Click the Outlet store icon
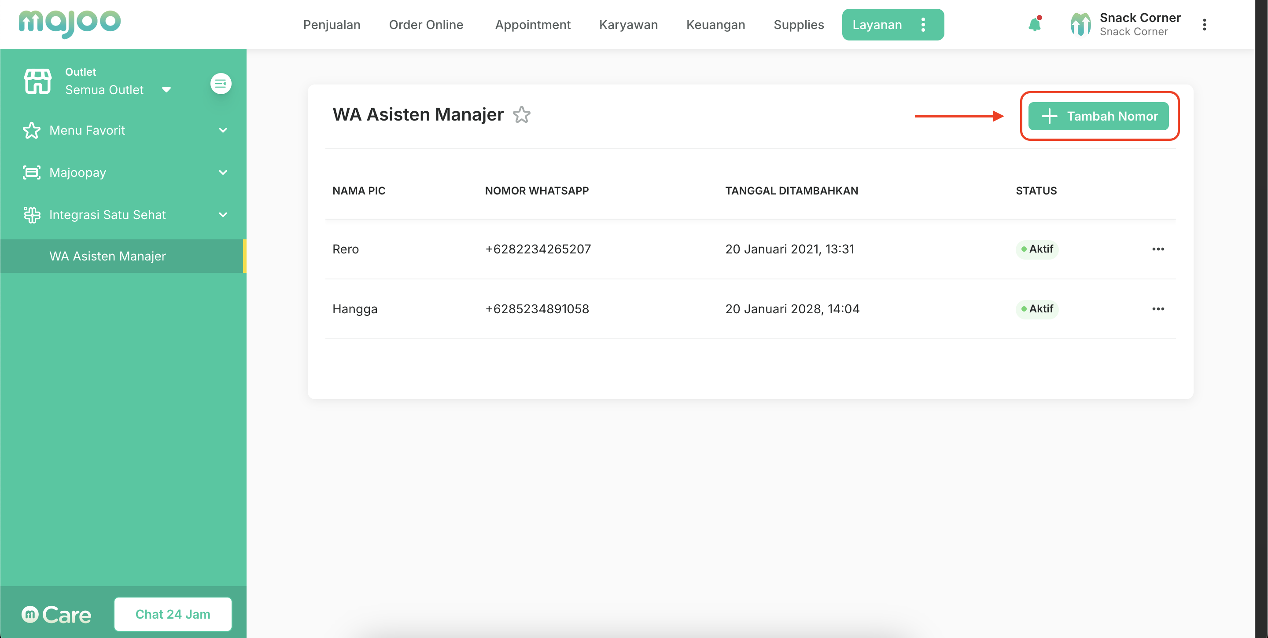This screenshot has height=638, width=1268. [37, 81]
